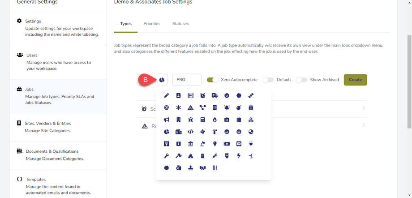Close the pie chart icon picker dropdown
The height and width of the screenshot is (198, 412).
[x=162, y=80]
